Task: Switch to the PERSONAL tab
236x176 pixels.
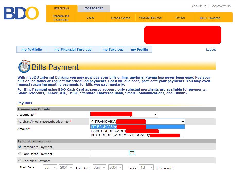Action: coord(62,8)
